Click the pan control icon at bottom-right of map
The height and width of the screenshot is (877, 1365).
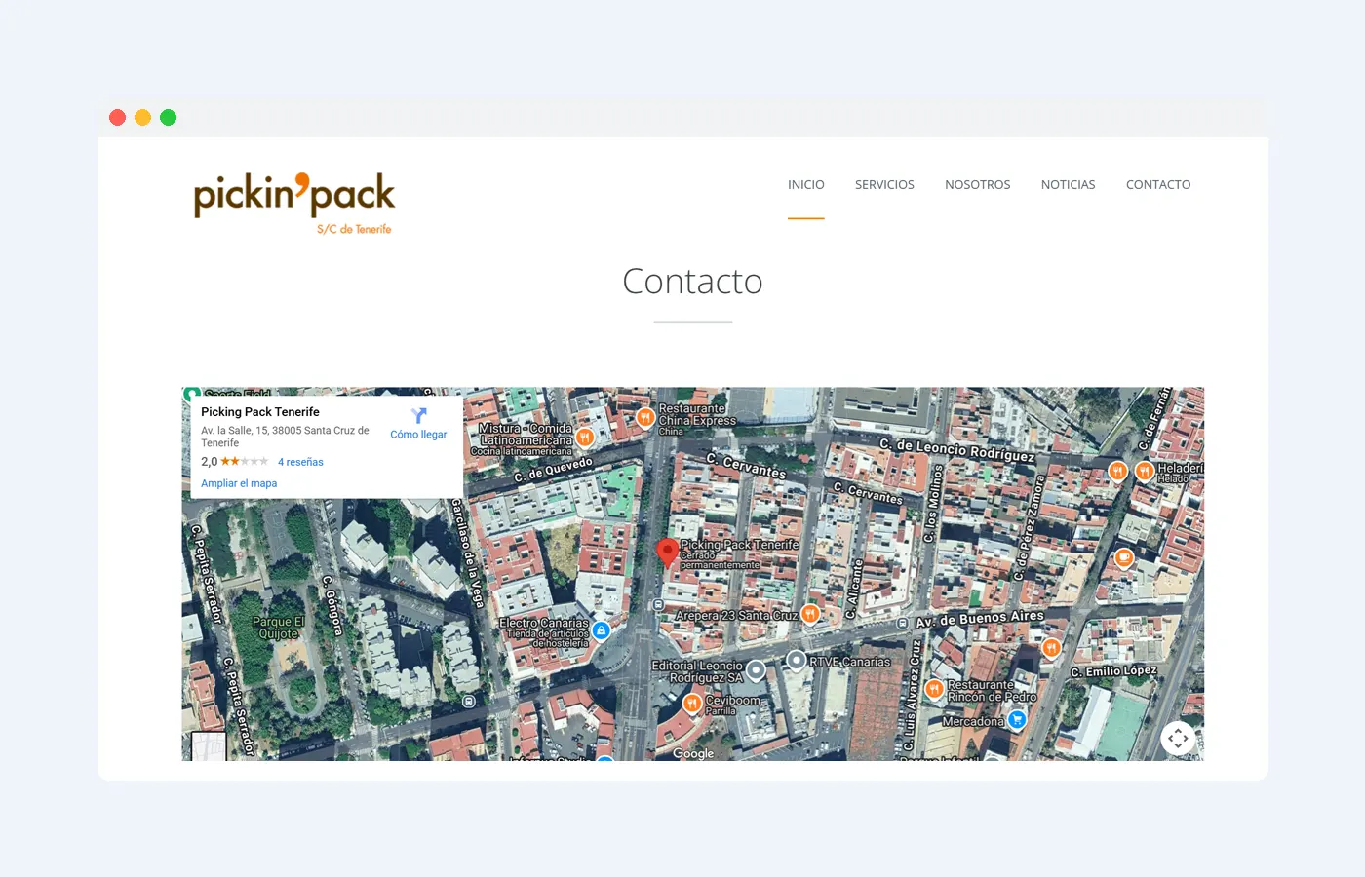1178,739
